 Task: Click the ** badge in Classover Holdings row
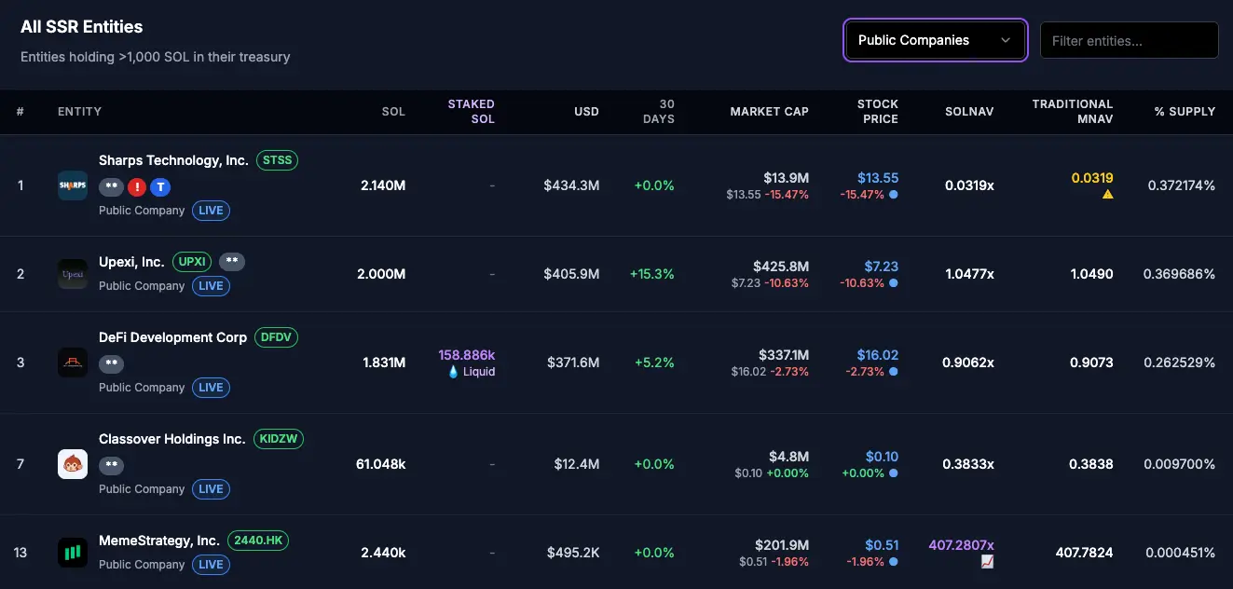click(111, 466)
